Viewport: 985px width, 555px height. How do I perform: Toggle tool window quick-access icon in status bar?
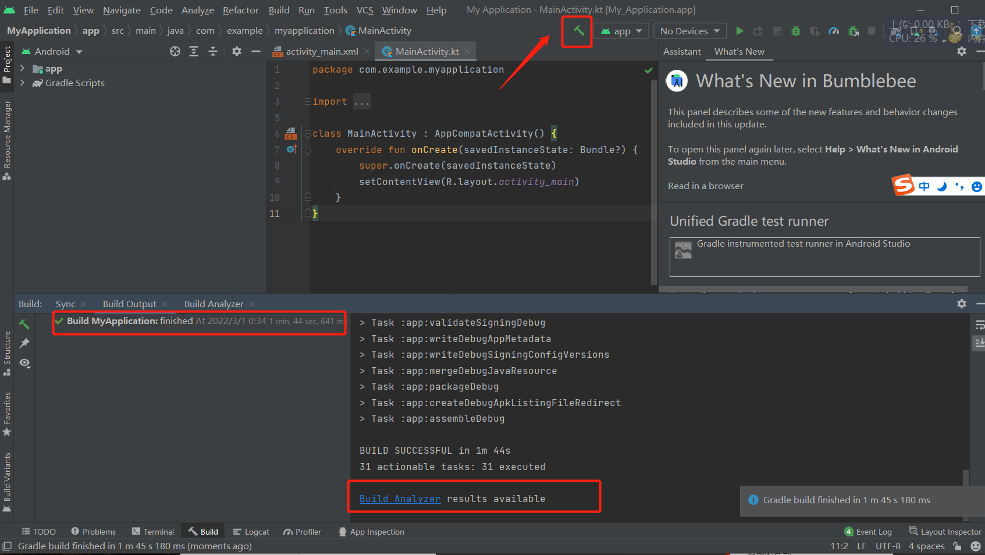tap(7, 546)
